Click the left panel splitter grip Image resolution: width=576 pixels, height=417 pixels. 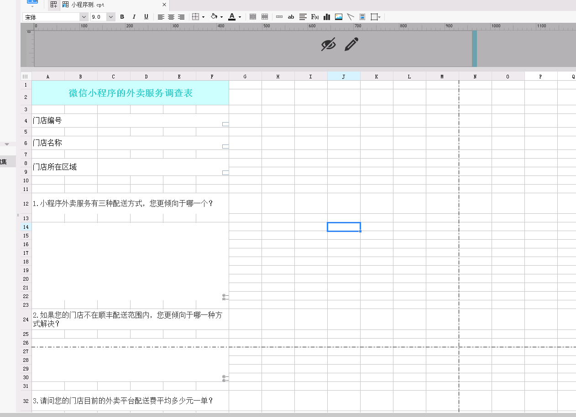(18, 215)
